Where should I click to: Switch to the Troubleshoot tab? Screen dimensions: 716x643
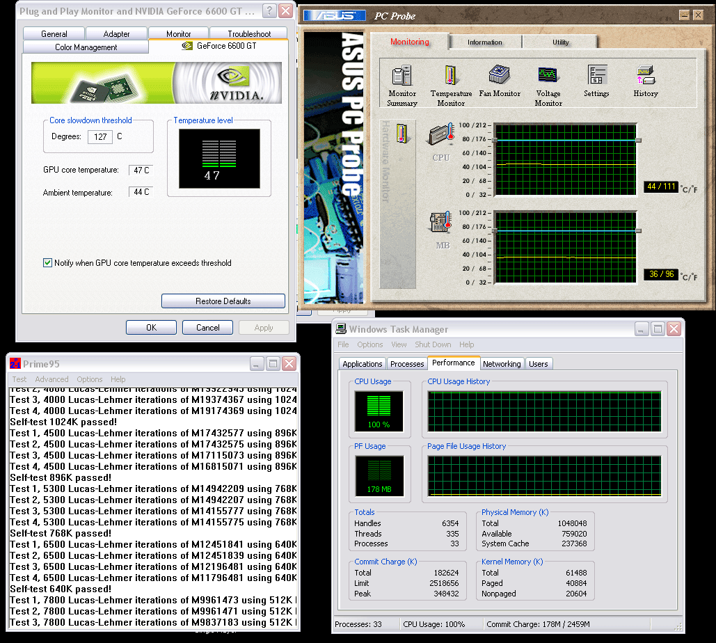[249, 34]
